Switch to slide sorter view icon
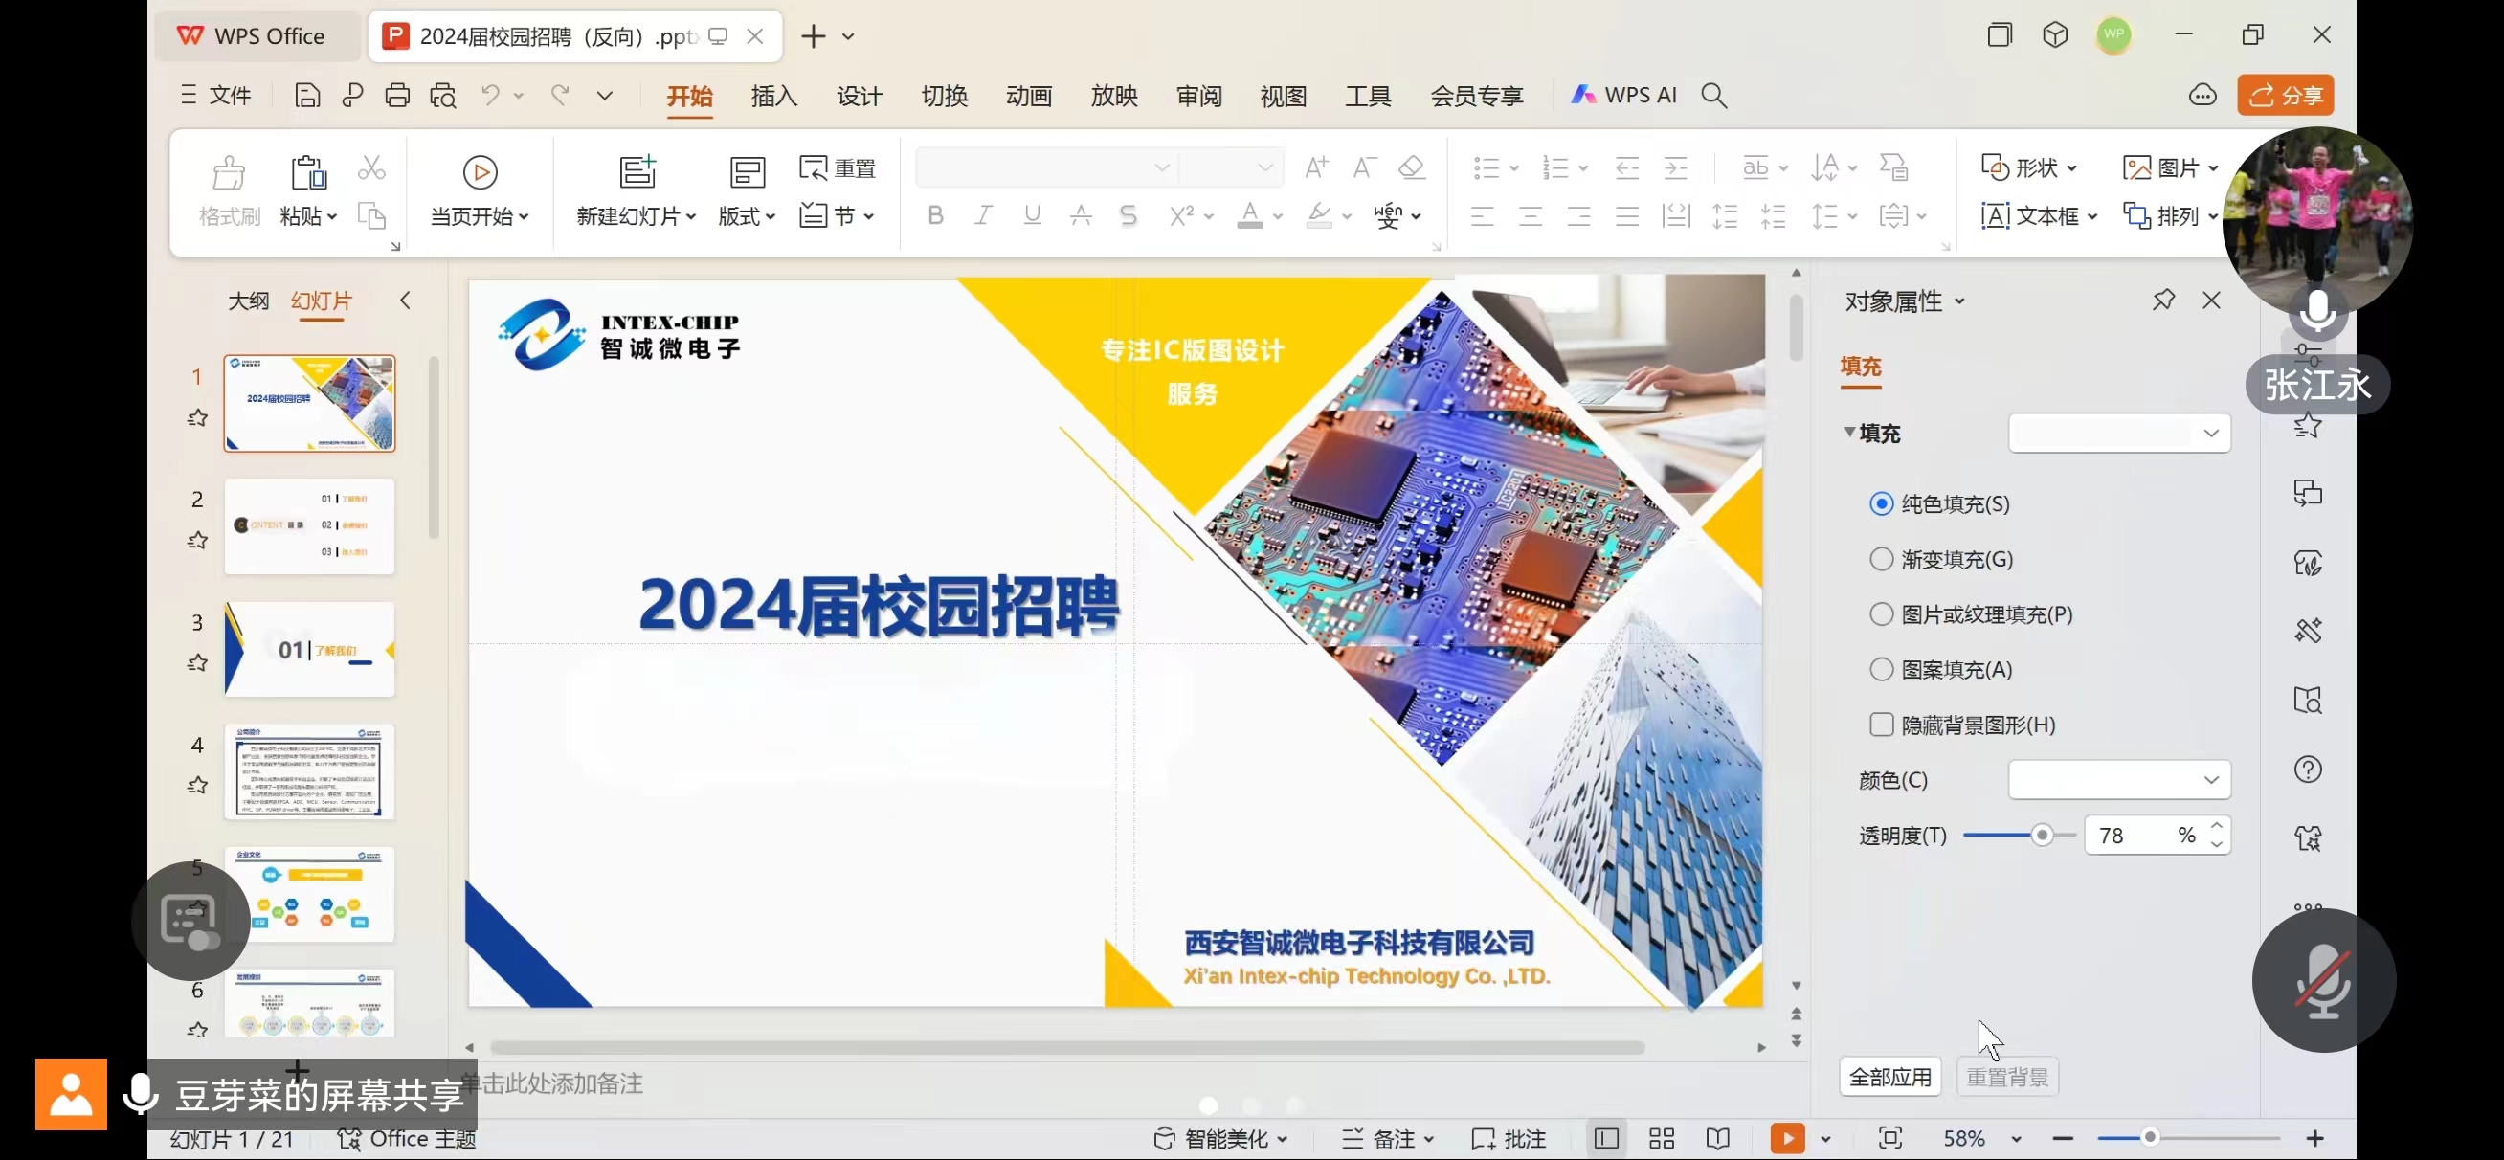The width and height of the screenshot is (2504, 1160). click(x=1663, y=1139)
